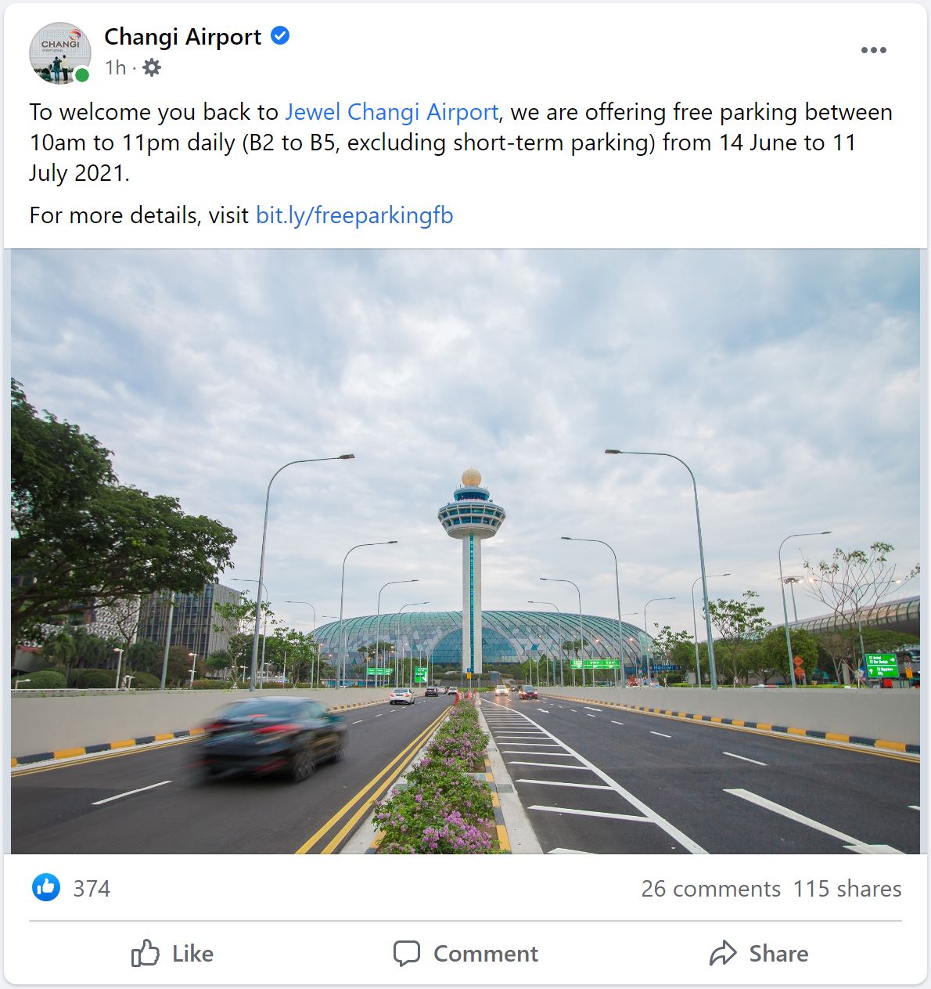The width and height of the screenshot is (931, 989).
Task: Show the 374 reactions list
Action: tap(92, 889)
